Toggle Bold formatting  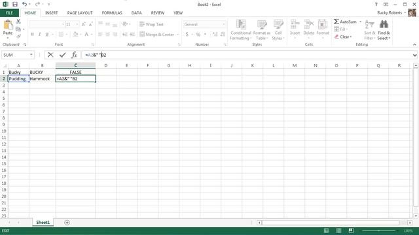click(x=32, y=35)
